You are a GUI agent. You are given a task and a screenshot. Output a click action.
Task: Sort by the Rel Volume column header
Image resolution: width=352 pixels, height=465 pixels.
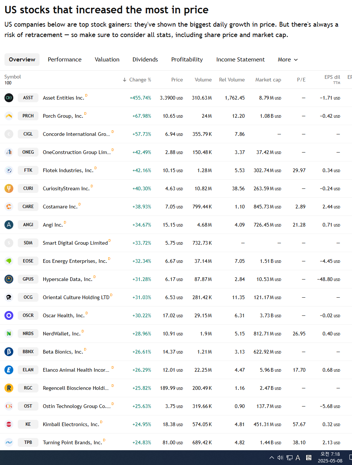click(x=232, y=80)
